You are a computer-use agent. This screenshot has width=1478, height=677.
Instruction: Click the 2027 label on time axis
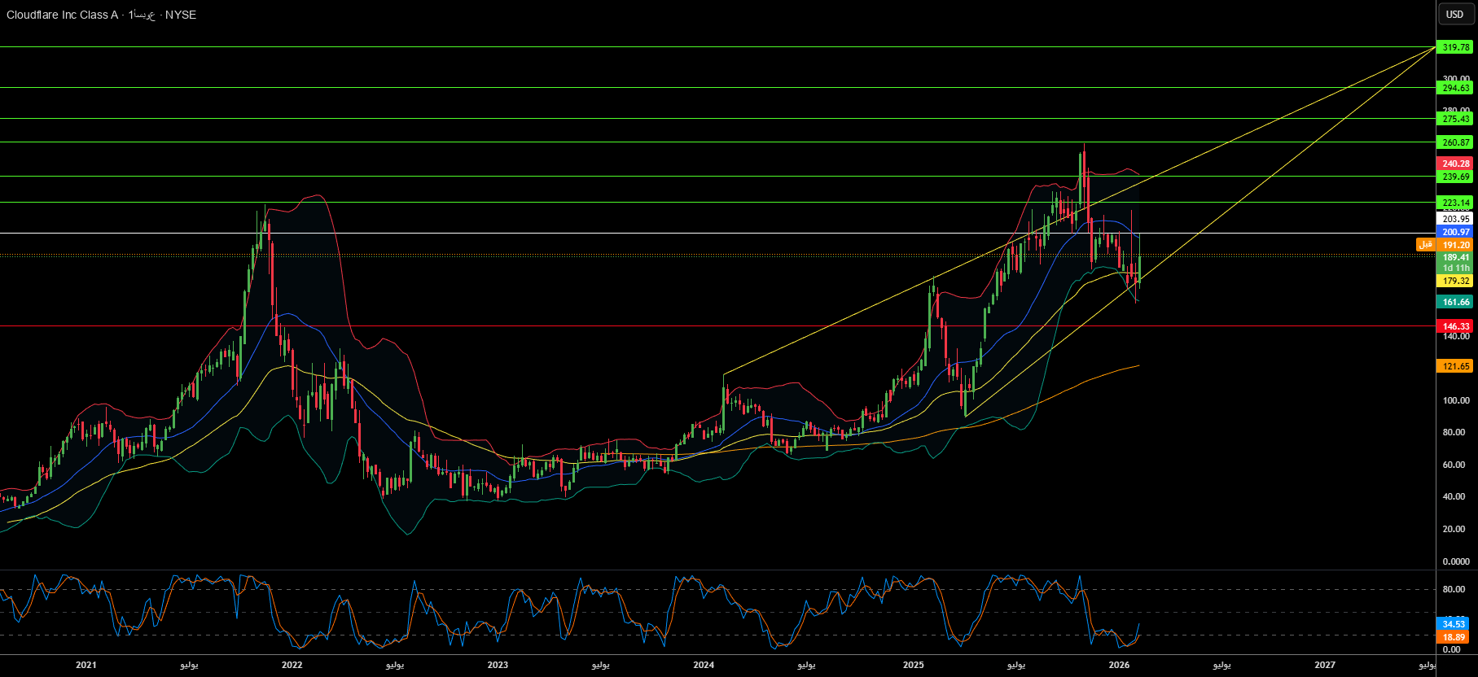pyautogui.click(x=1325, y=665)
